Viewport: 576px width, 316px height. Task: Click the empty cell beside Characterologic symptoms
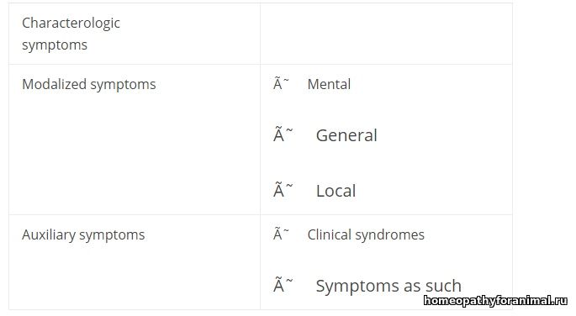(386, 34)
